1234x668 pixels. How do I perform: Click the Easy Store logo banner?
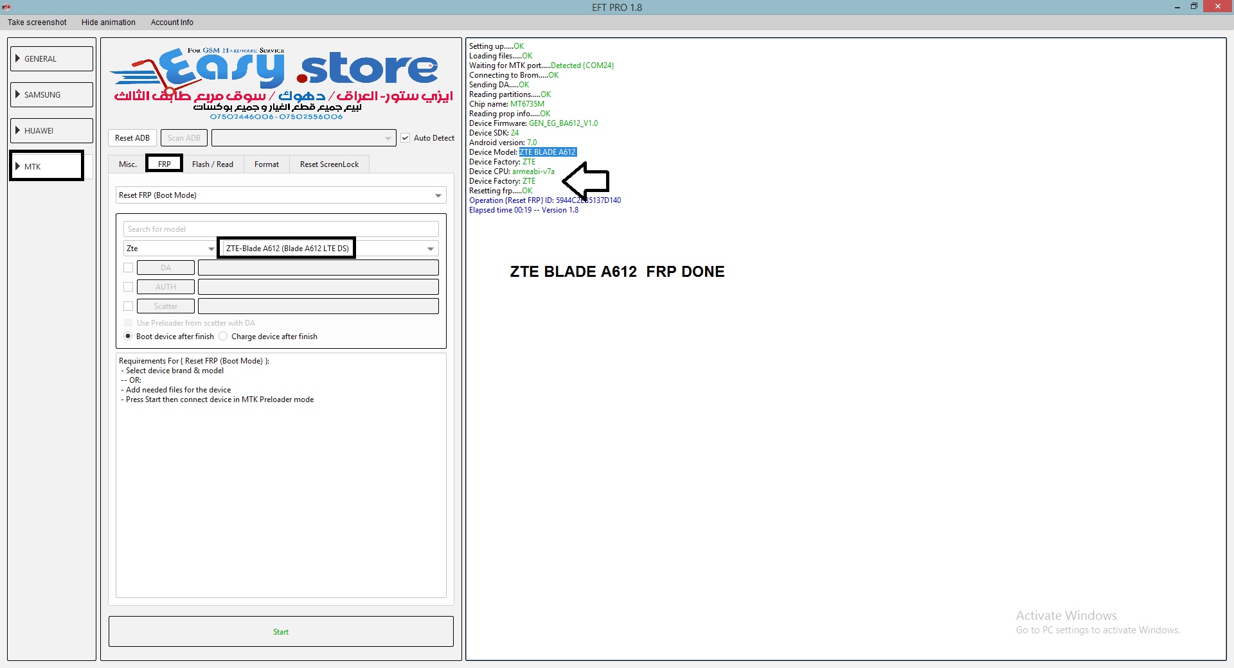[x=281, y=82]
